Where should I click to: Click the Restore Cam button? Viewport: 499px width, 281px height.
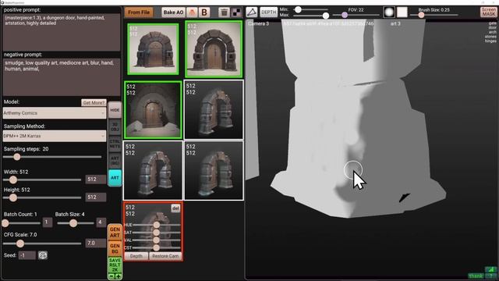click(x=165, y=256)
